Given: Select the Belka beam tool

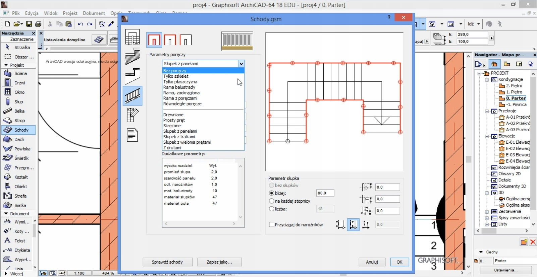Looking at the screenshot, I should [x=18, y=111].
